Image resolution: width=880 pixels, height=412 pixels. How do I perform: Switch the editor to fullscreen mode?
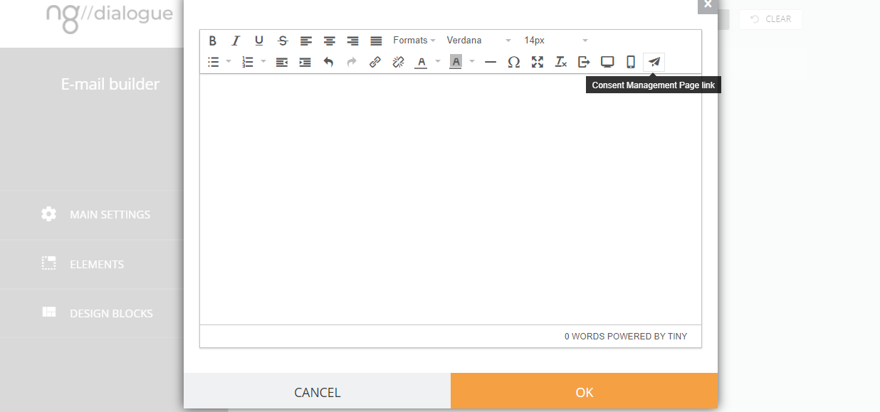pyautogui.click(x=538, y=62)
